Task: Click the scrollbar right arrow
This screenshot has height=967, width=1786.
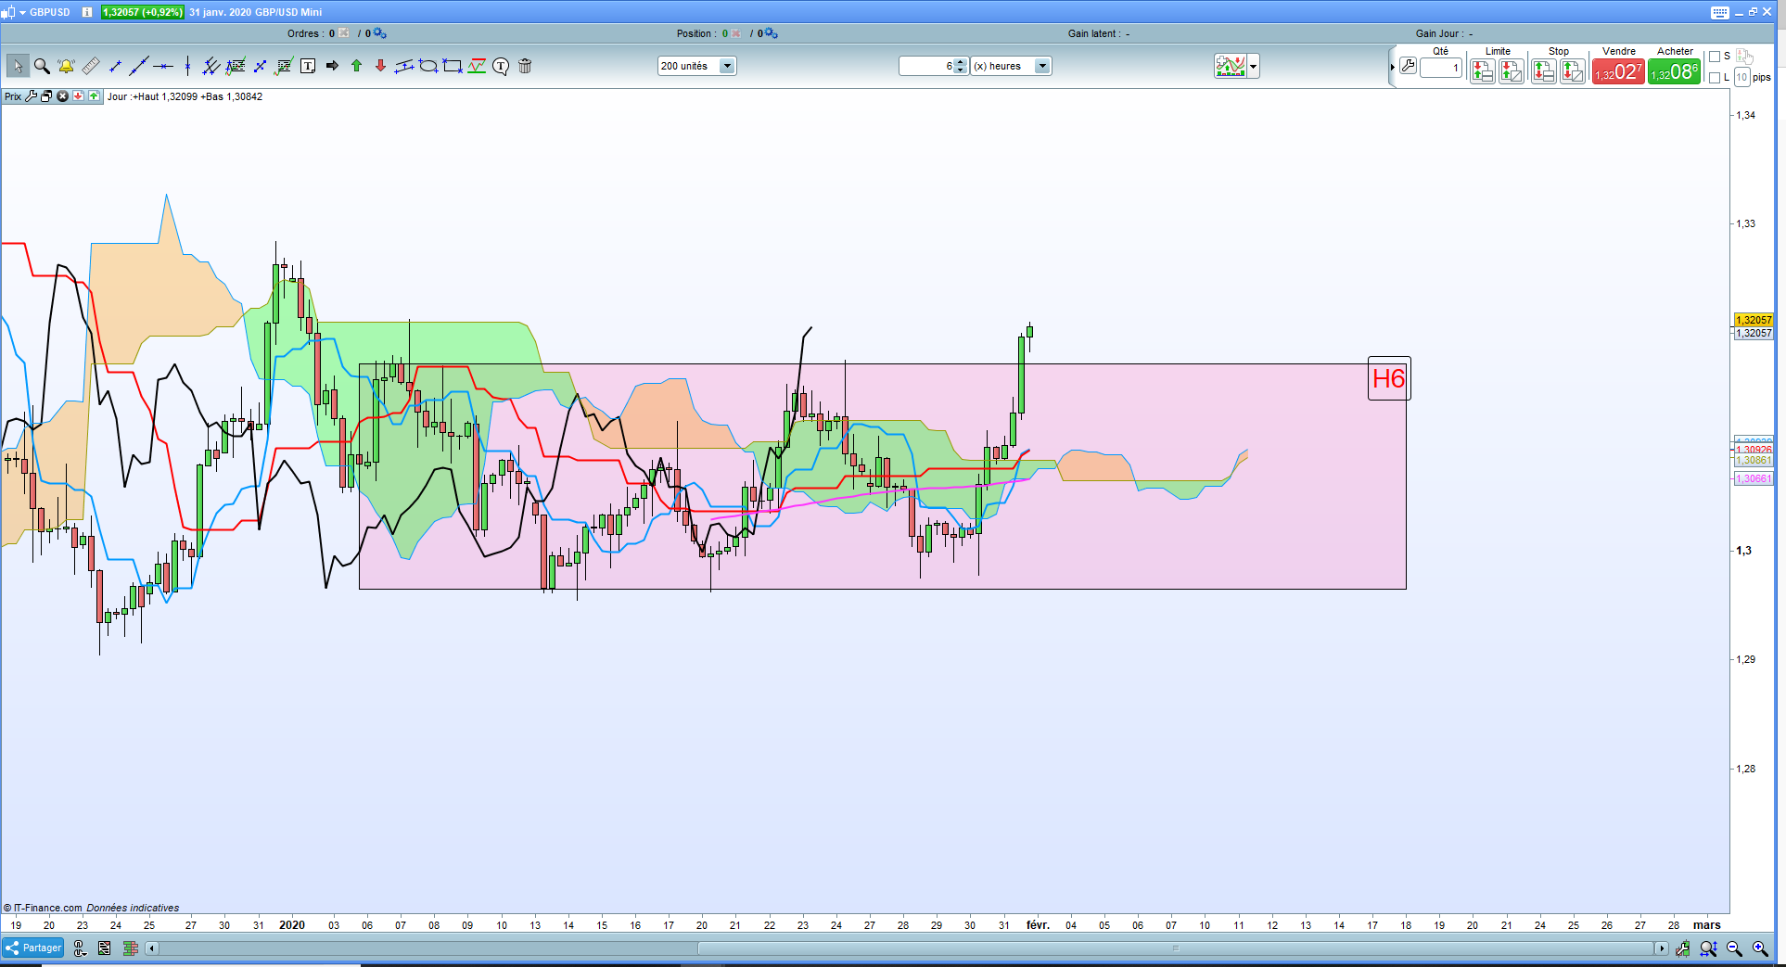Action: (1661, 948)
